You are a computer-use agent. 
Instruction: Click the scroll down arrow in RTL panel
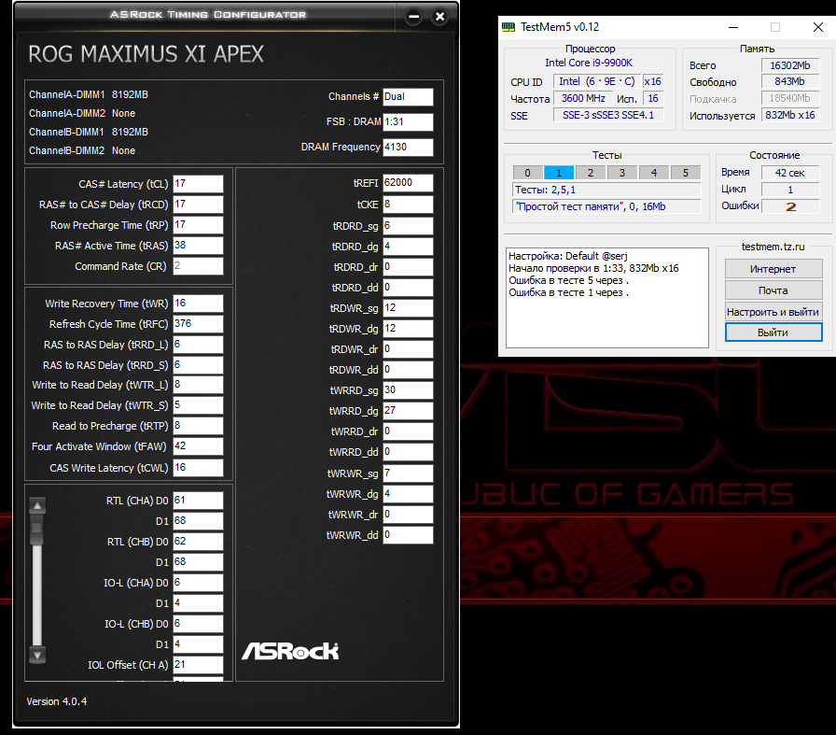(37, 655)
